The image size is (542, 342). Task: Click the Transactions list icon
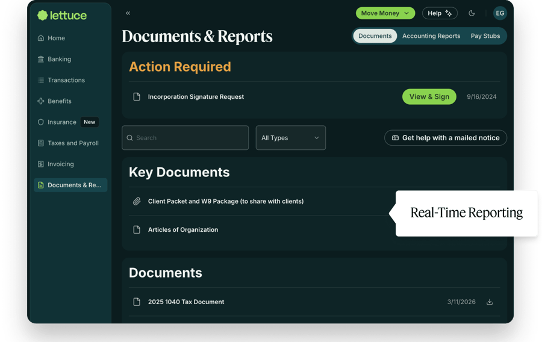tap(41, 80)
